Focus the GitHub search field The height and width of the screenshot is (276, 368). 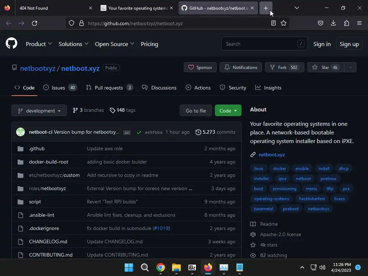coord(264,43)
